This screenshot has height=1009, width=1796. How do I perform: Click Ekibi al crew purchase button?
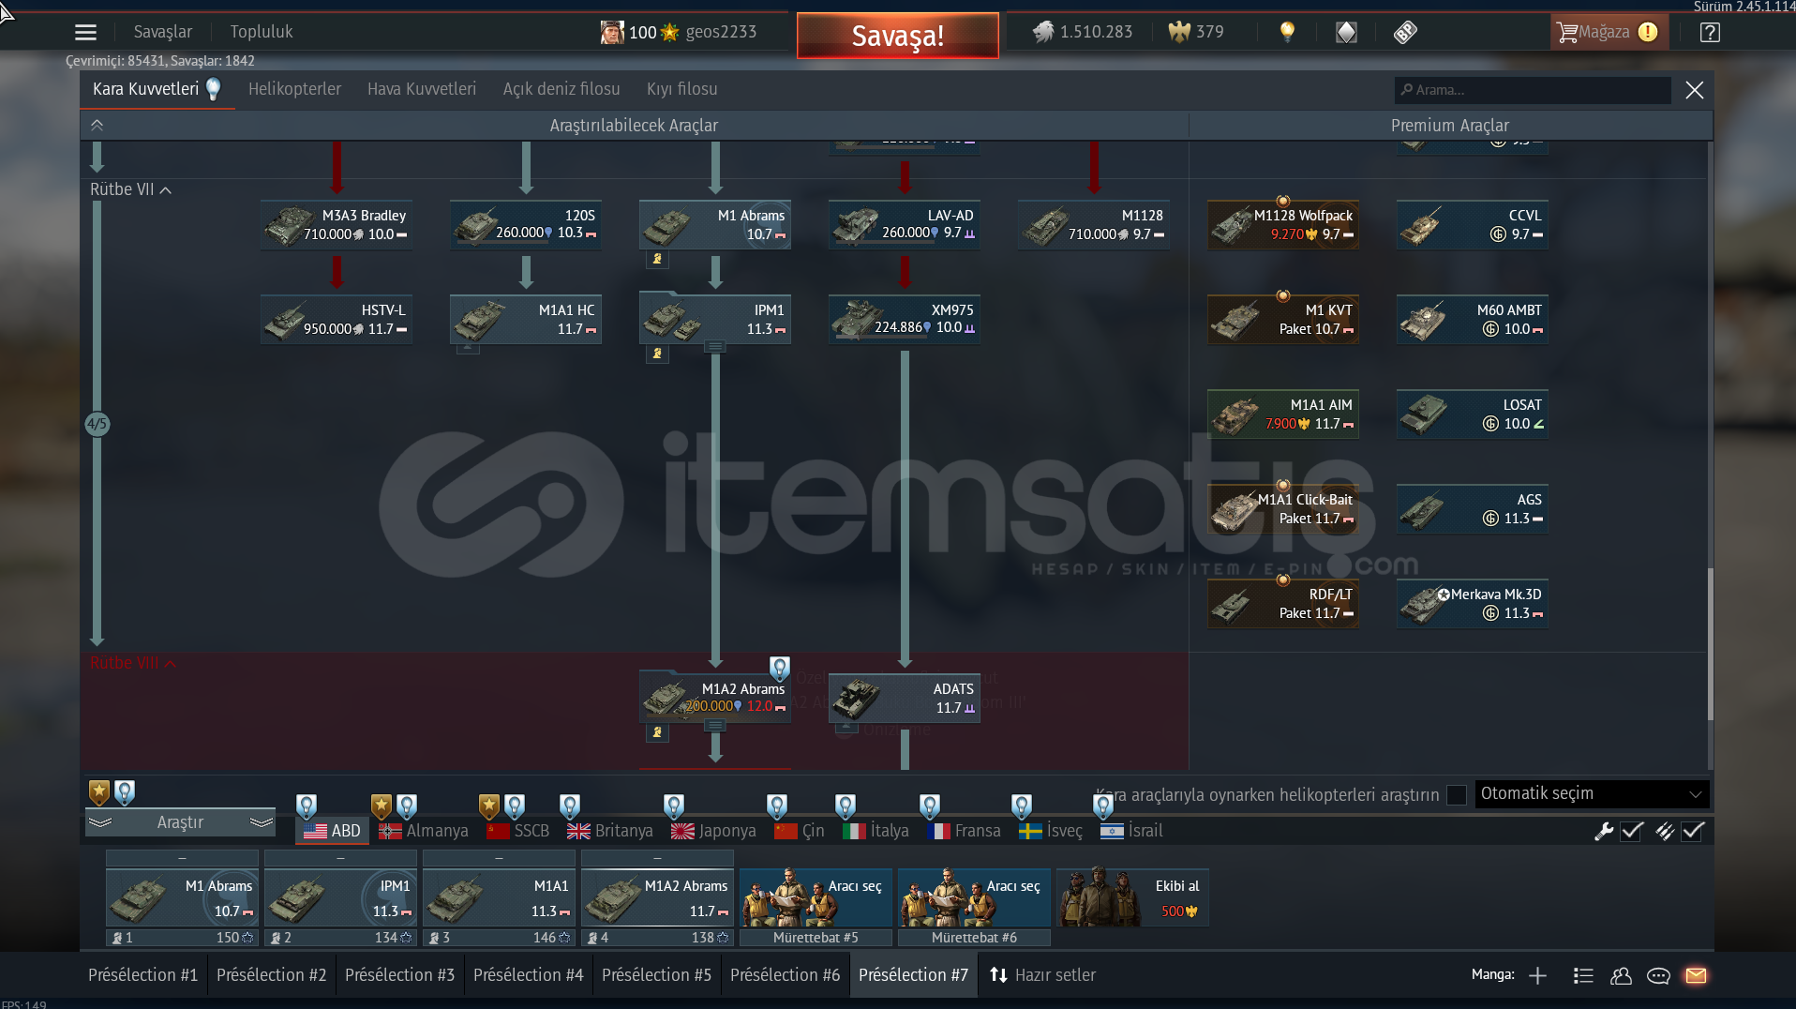[1132, 897]
